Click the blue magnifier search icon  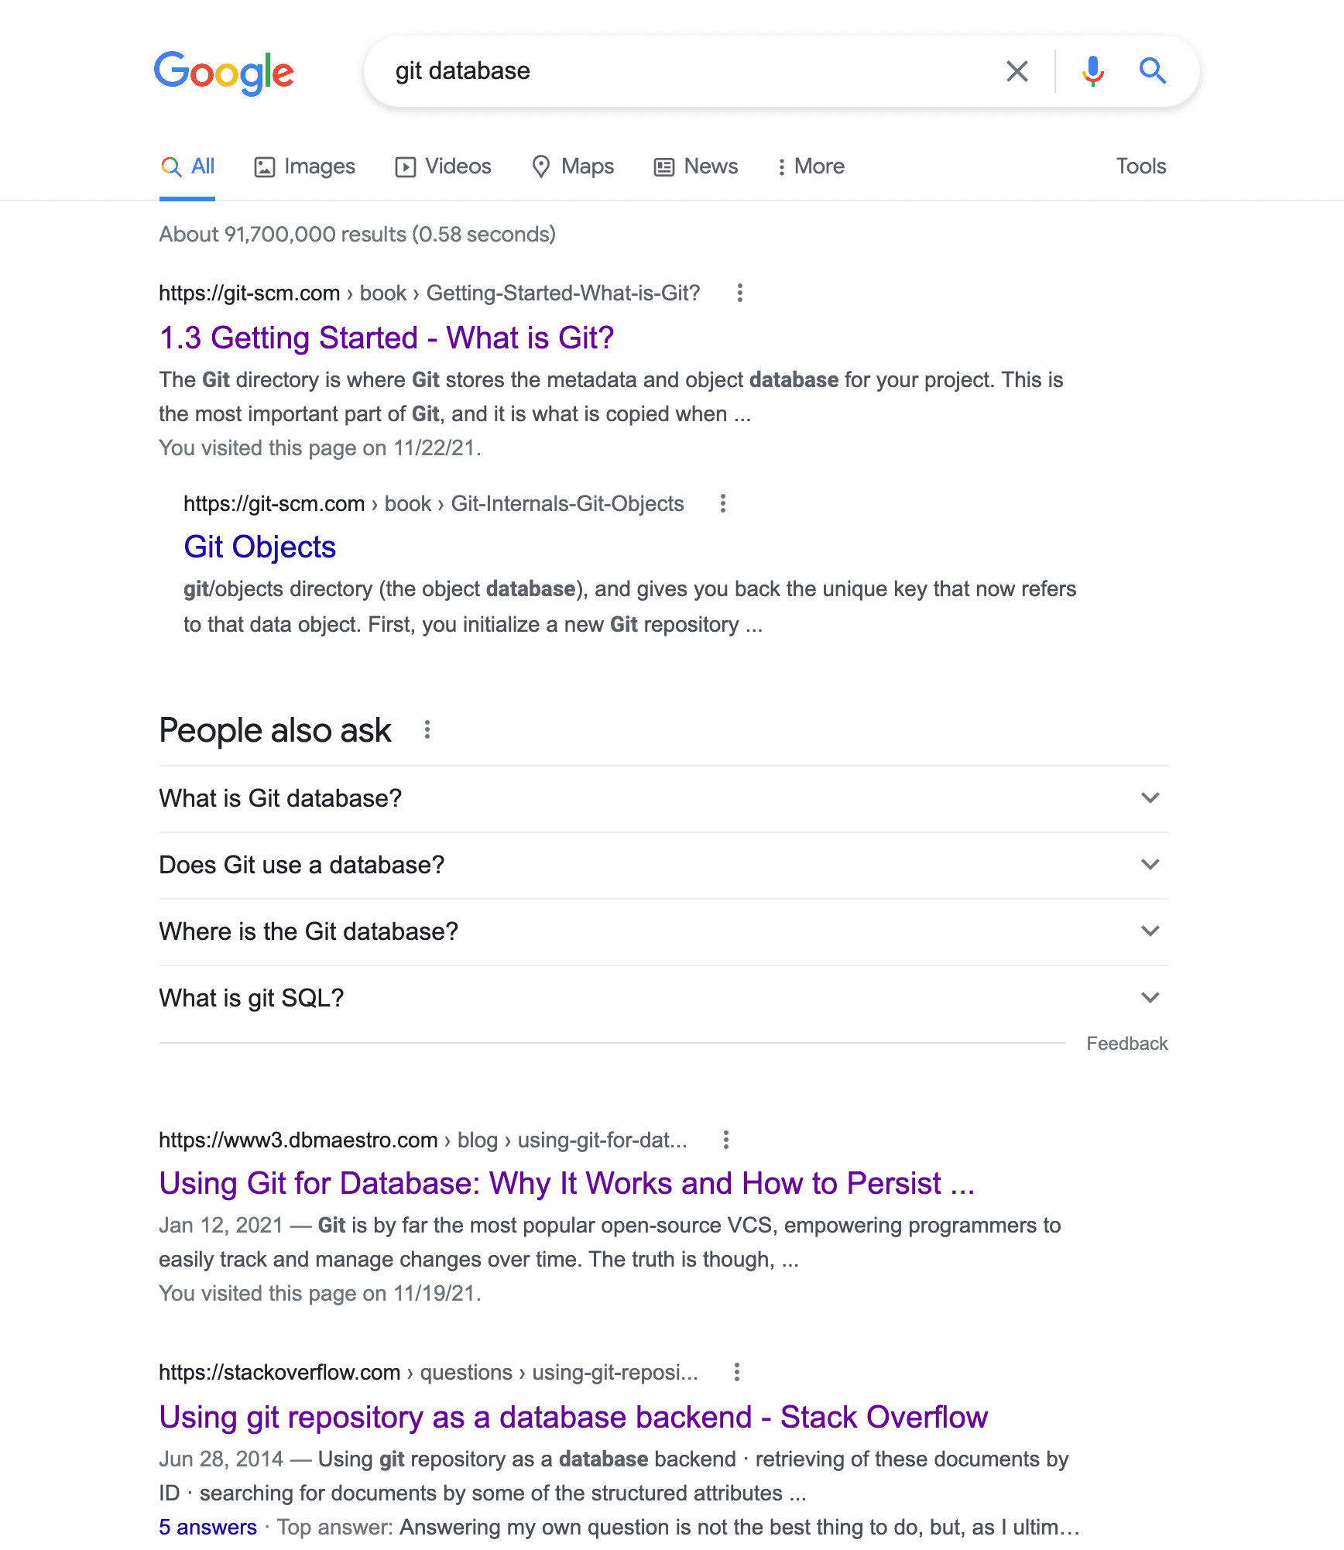click(1152, 71)
